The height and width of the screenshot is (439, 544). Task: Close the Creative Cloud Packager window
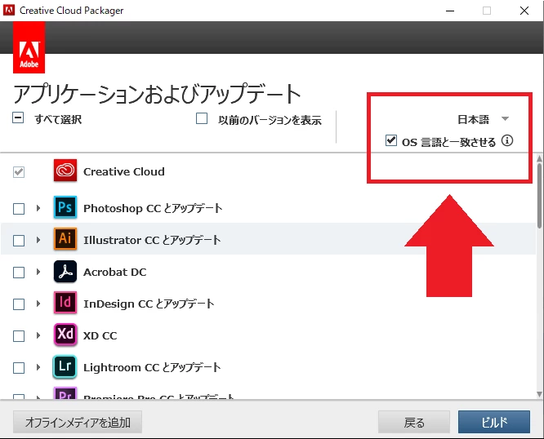pos(524,11)
